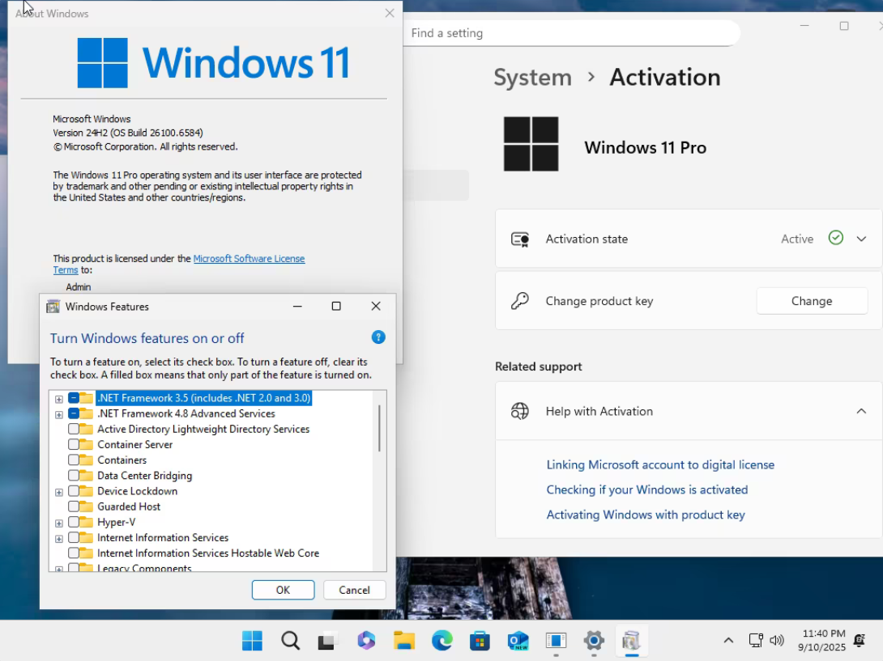Screen dimensions: 883x661
Task: Enable the Hyper-V feature checkbox
Action: (73, 522)
